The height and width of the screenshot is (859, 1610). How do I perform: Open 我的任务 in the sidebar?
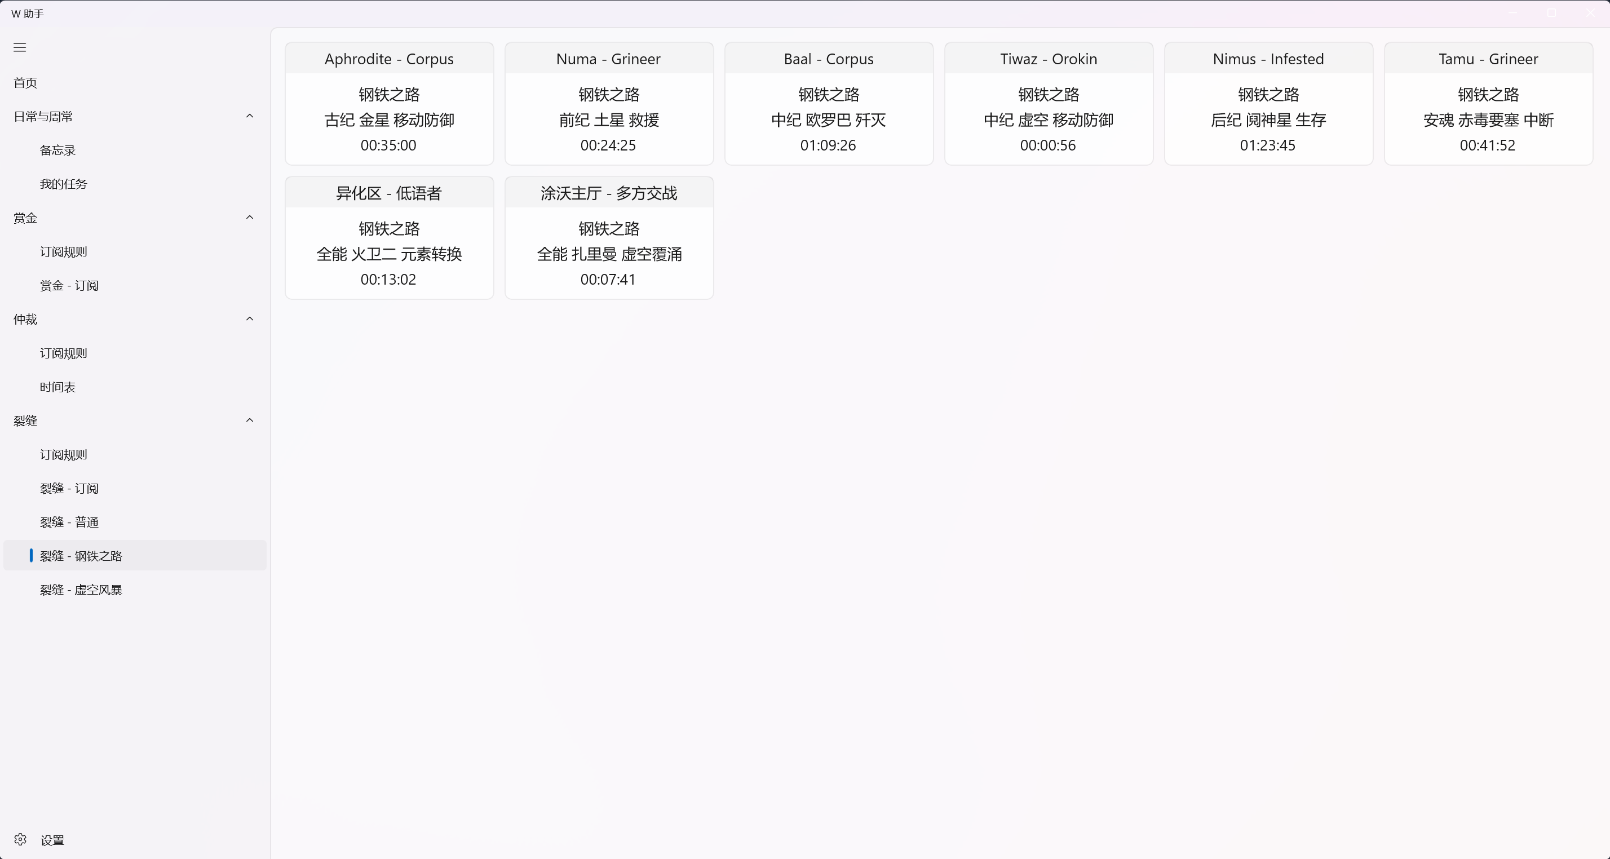tap(63, 184)
